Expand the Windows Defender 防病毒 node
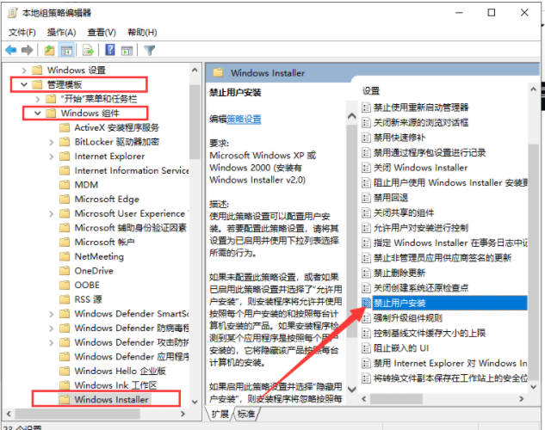545x430 pixels. (52, 329)
